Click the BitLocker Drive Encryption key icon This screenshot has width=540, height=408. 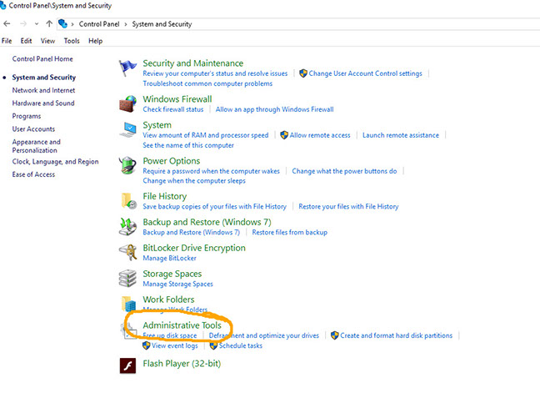pyautogui.click(x=127, y=252)
